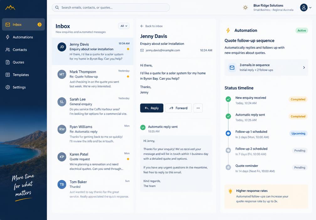Go back to inbox link
The height and width of the screenshot is (220, 316).
point(151,26)
